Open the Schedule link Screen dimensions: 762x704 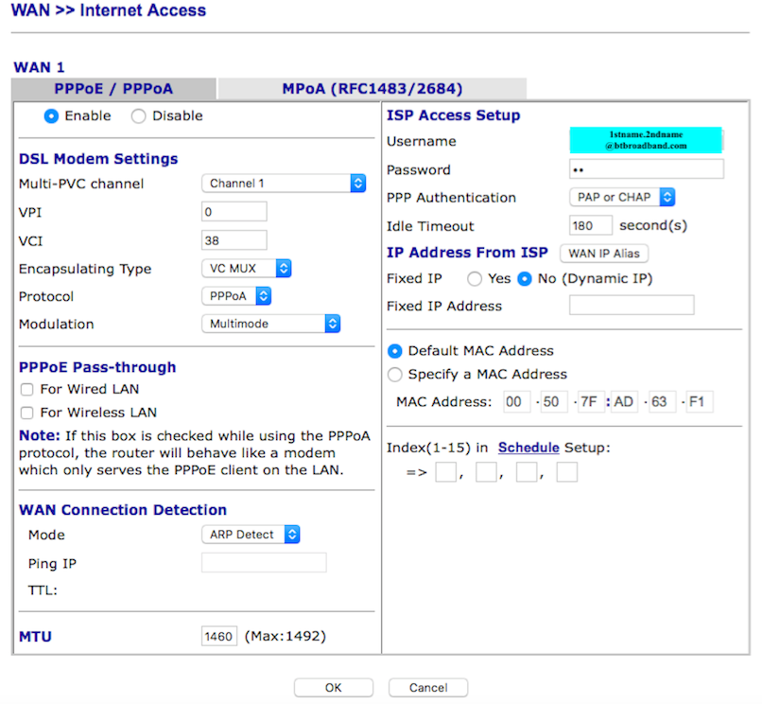tap(528, 448)
